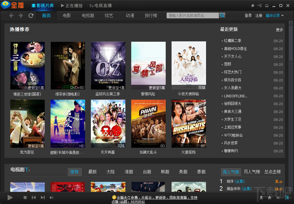Image resolution: width=294 pixels, height=204 pixels.
Task: Open 情逆三世缘 poster
Action: [27, 66]
